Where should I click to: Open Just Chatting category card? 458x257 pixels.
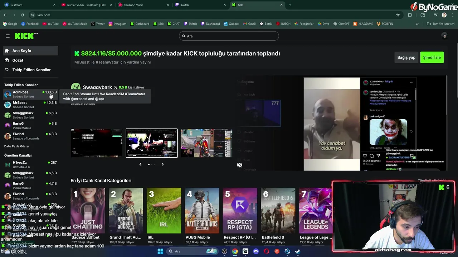point(88,211)
